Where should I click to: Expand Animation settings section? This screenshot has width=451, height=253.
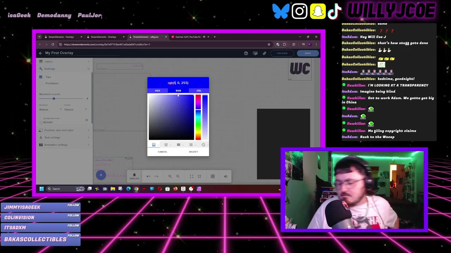(64, 145)
